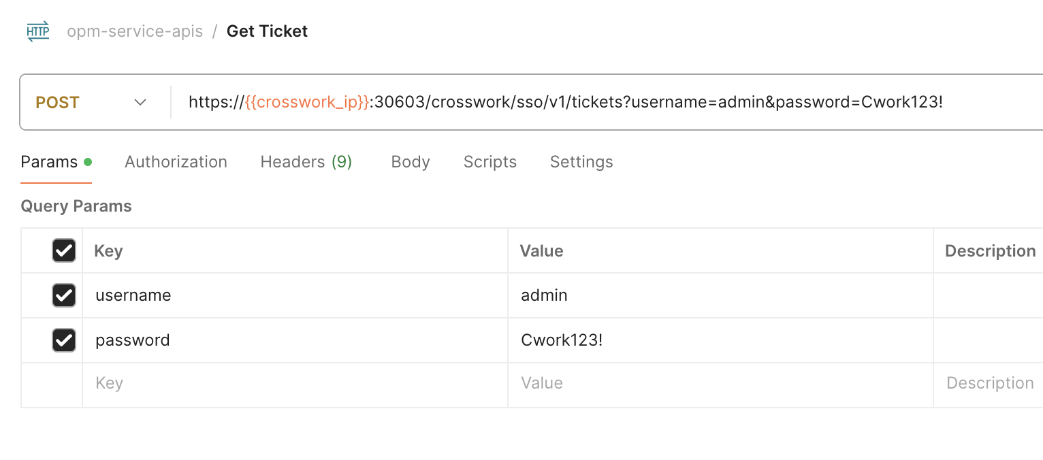Open the Settings tab
The width and height of the screenshot is (1043, 460).
pos(581,162)
